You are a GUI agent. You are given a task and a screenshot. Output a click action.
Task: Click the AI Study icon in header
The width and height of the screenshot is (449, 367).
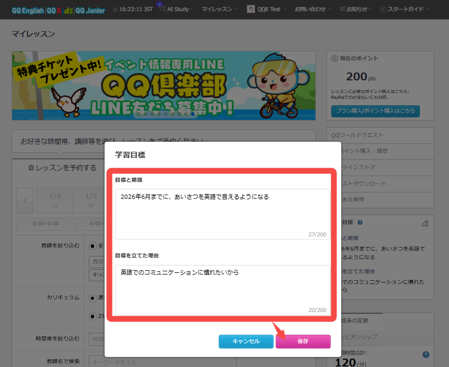pos(159,9)
